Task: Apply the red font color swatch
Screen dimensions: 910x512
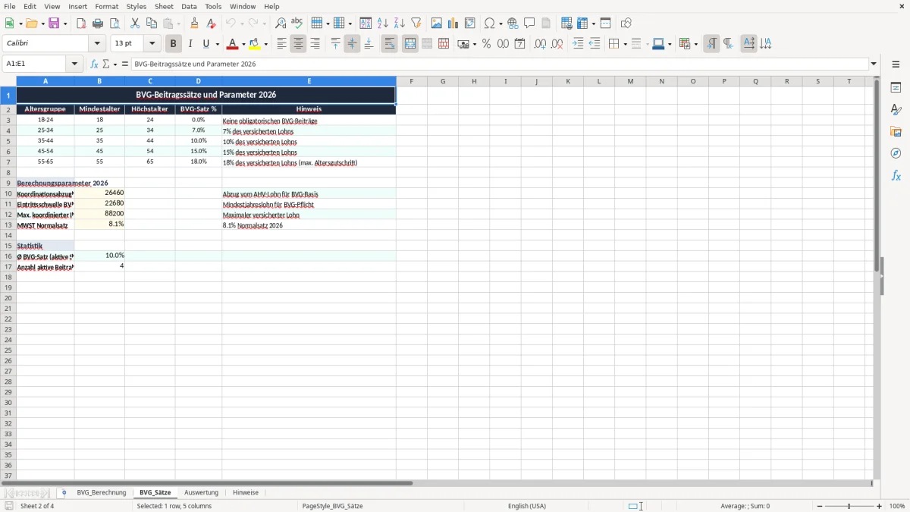Action: pyautogui.click(x=232, y=44)
